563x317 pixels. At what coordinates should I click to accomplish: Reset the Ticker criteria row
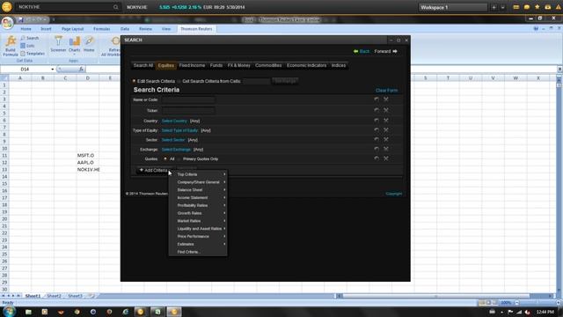click(x=377, y=110)
